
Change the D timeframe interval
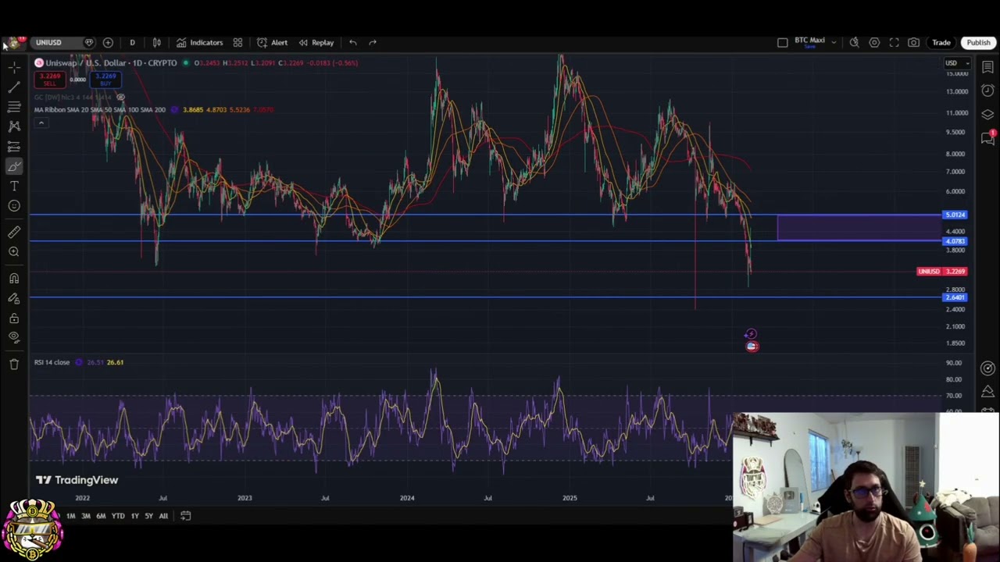click(132, 43)
